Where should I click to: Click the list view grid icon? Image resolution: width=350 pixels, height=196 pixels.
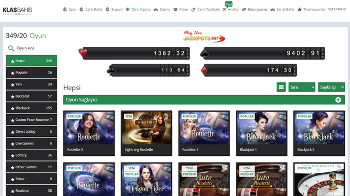281,87
